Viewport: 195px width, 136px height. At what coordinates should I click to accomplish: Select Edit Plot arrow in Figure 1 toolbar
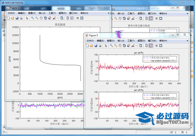(x=27, y=18)
